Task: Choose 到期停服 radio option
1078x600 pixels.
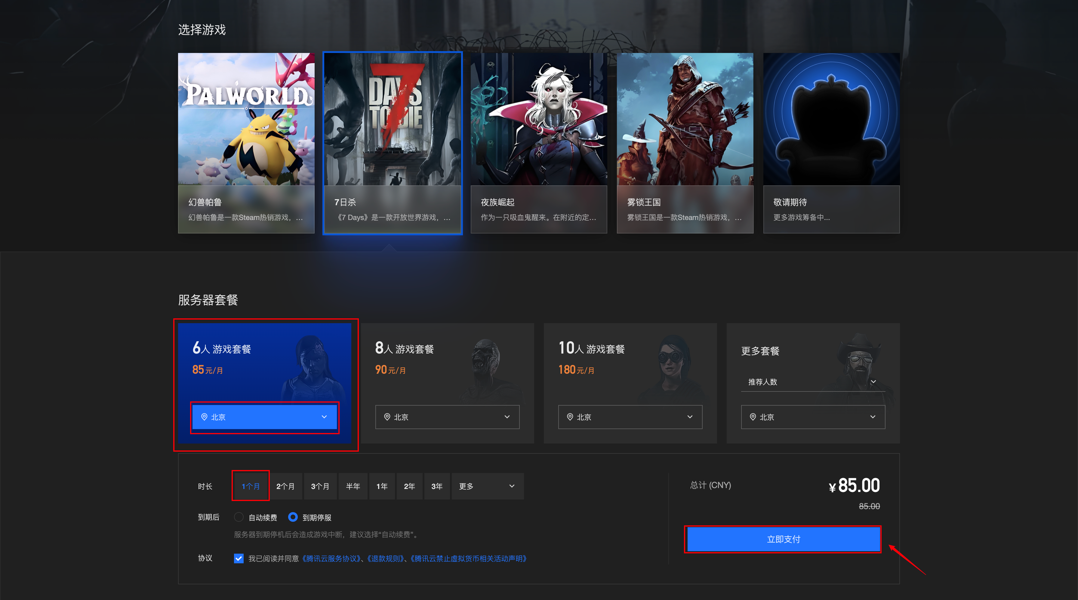Action: pos(293,517)
